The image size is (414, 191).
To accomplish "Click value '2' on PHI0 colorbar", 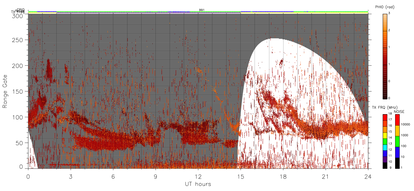I will coord(389,31).
